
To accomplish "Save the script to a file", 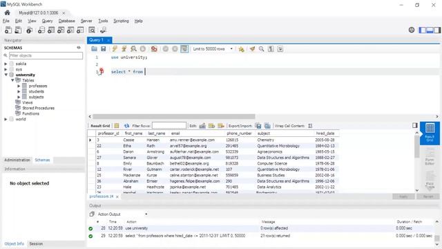I will [x=104, y=49].
